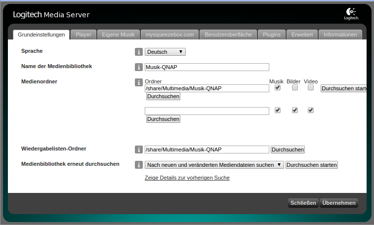Screen dimensions: 374x225
Task: Open the Deutsch language dropdown
Action: pyautogui.click(x=165, y=52)
